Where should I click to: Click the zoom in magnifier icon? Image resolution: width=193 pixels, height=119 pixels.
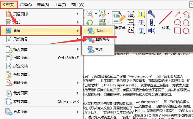(90, 14)
